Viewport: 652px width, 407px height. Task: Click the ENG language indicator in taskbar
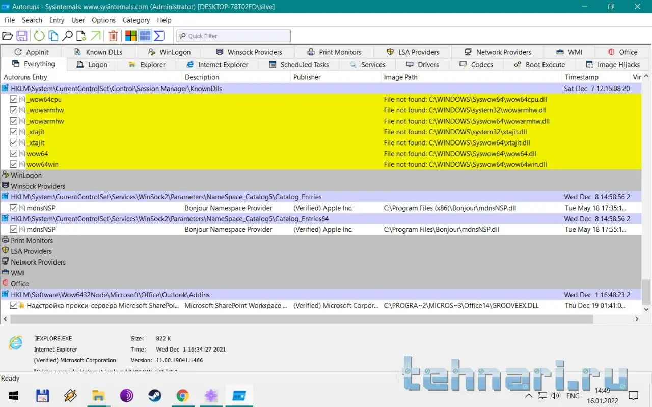(573, 396)
